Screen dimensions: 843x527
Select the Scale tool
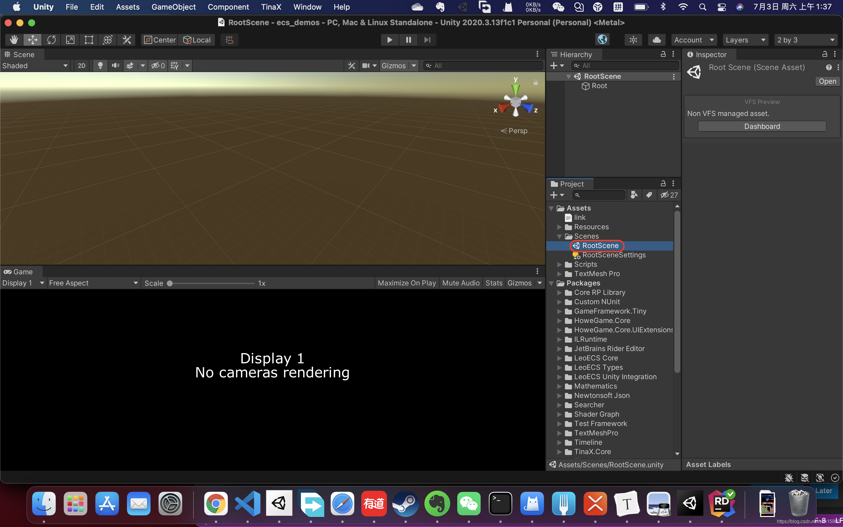coord(70,40)
